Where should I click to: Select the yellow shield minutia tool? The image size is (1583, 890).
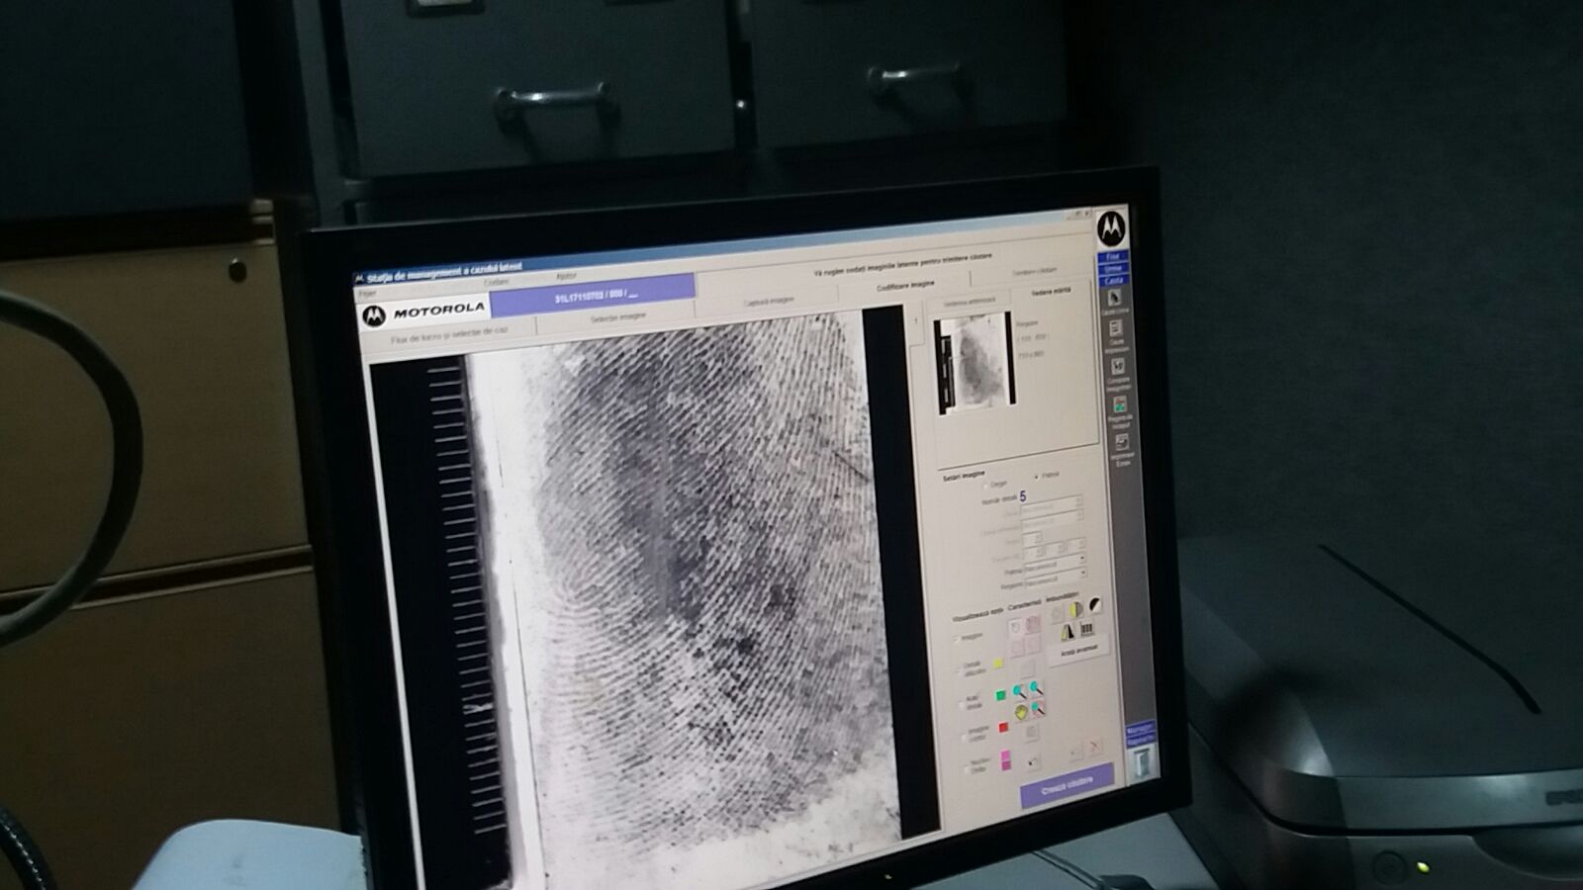(1020, 712)
